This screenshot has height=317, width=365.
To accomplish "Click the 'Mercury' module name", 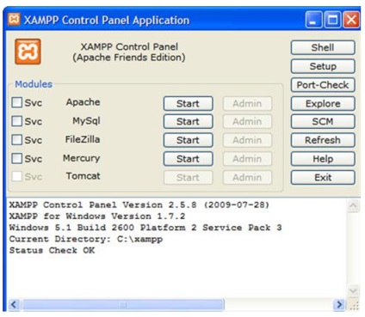I will [82, 158].
